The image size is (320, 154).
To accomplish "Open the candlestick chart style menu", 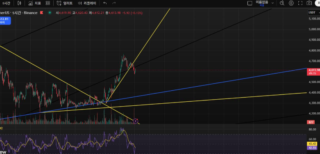I will coord(19,3).
